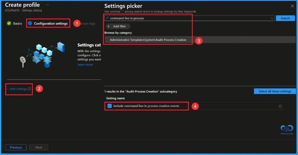
Task: Open the ellipsis menu next to Create profile
Action: tap(47, 5)
